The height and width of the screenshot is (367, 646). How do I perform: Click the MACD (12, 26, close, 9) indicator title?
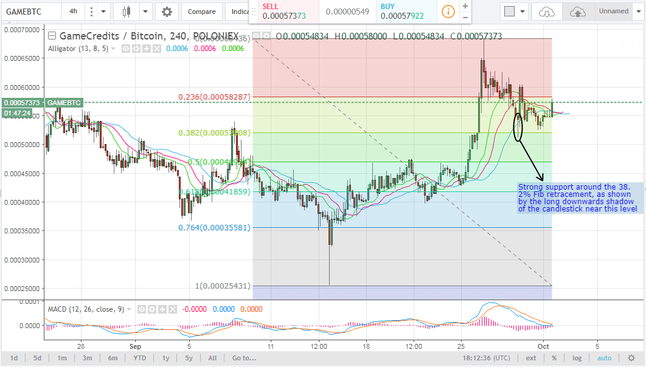pos(86,309)
